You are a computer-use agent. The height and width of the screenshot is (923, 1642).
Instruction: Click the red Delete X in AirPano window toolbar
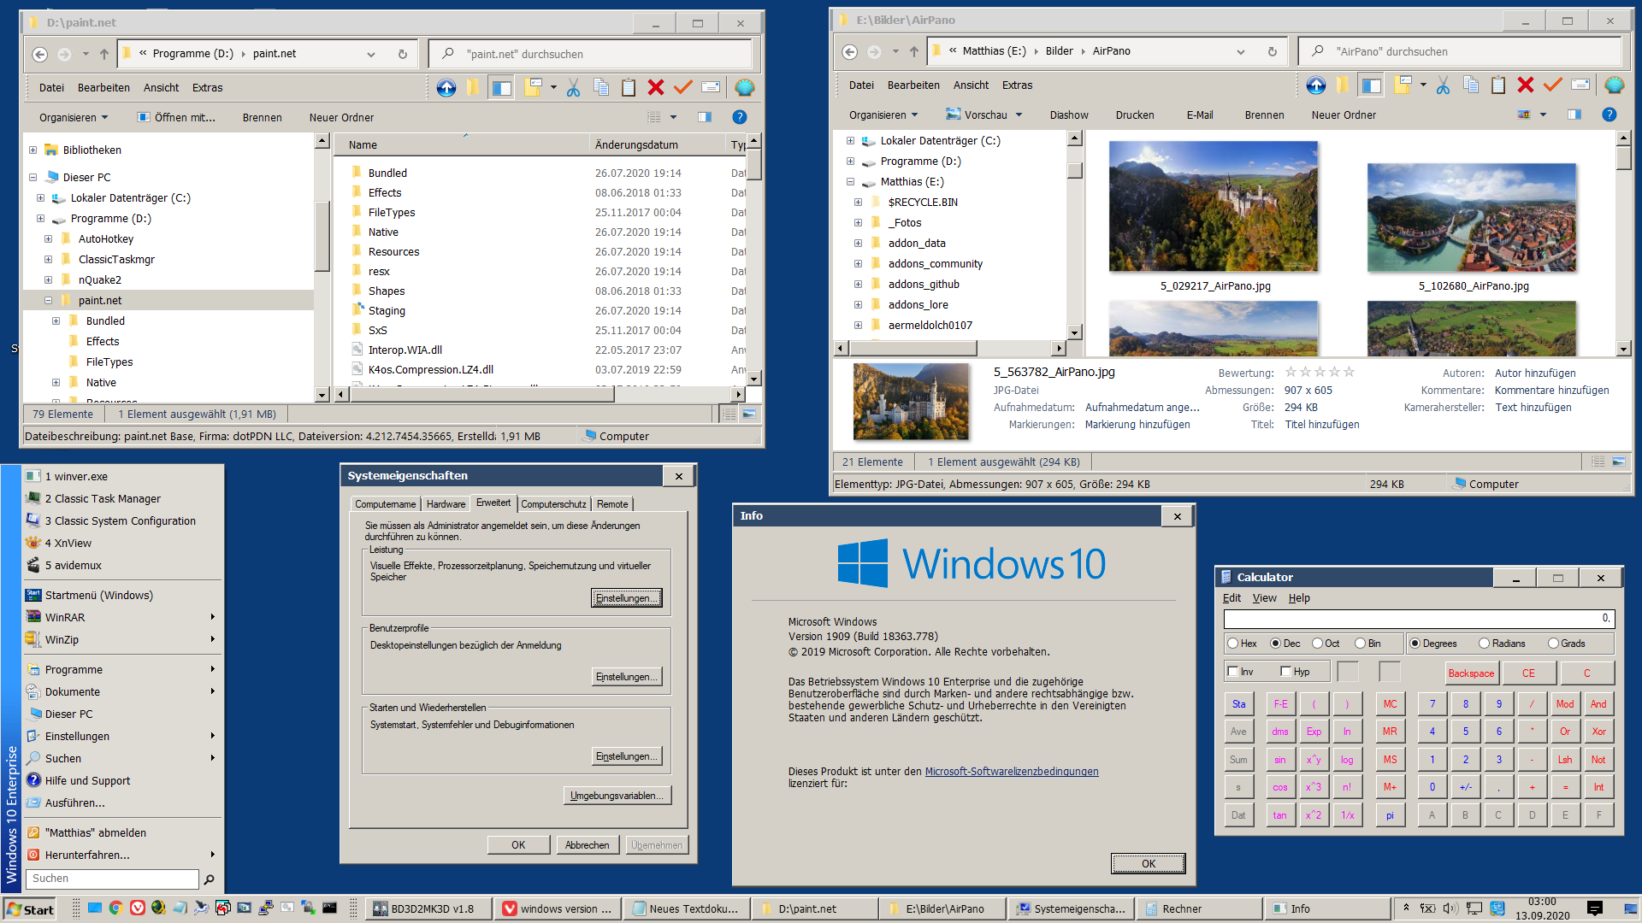pos(1526,85)
